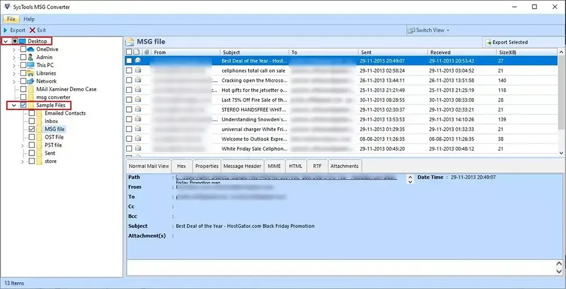Expand the This PC tree node
The height and width of the screenshot is (289, 566).
point(14,65)
